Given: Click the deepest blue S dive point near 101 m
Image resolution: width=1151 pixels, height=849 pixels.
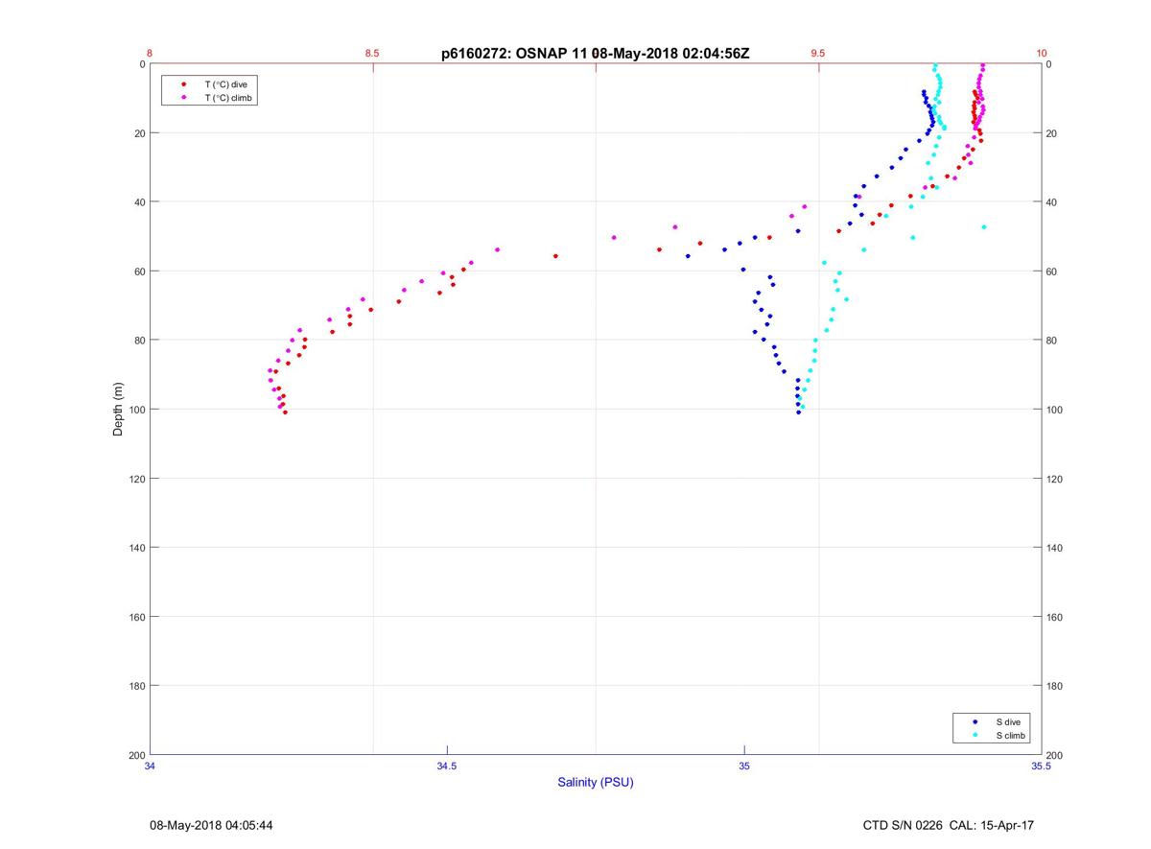Looking at the screenshot, I should click(798, 413).
